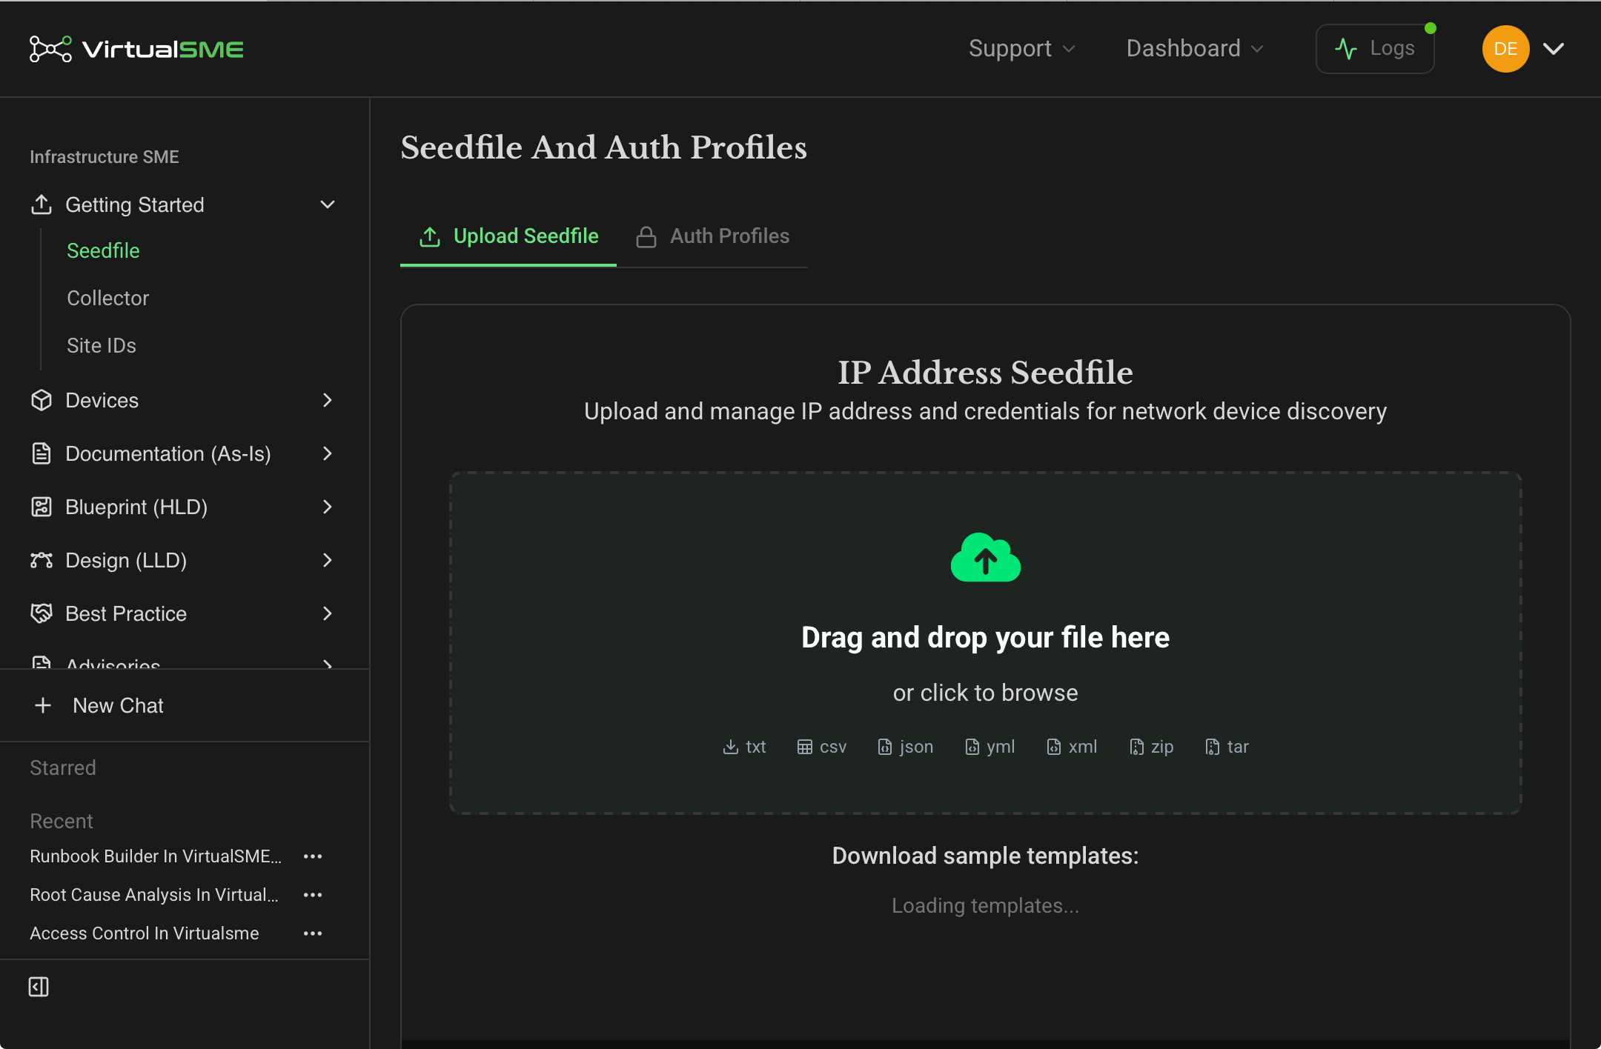Click the txt download icon
This screenshot has height=1049, width=1601.
click(x=731, y=747)
